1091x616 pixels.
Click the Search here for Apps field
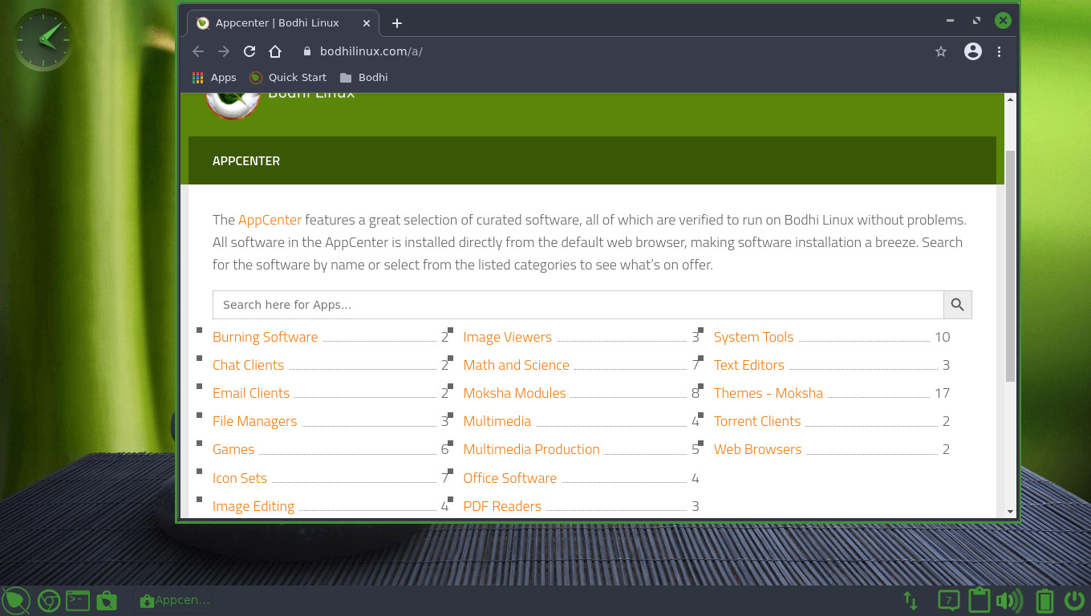[x=578, y=305]
